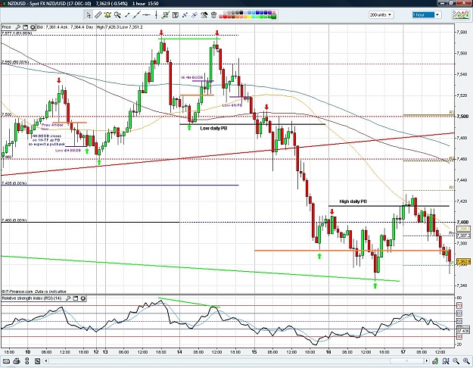Open the 1 hour timeframe dropdown

[x=427, y=15]
